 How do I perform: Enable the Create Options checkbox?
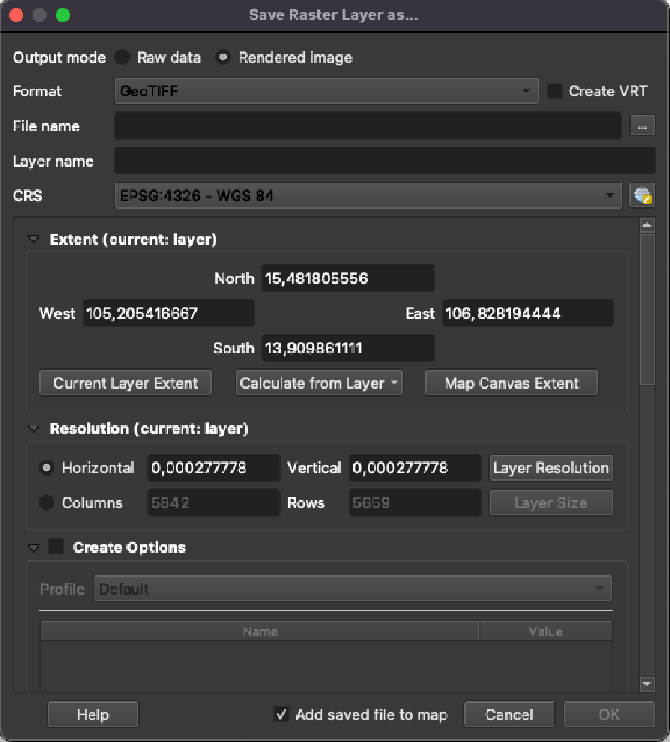coord(56,548)
